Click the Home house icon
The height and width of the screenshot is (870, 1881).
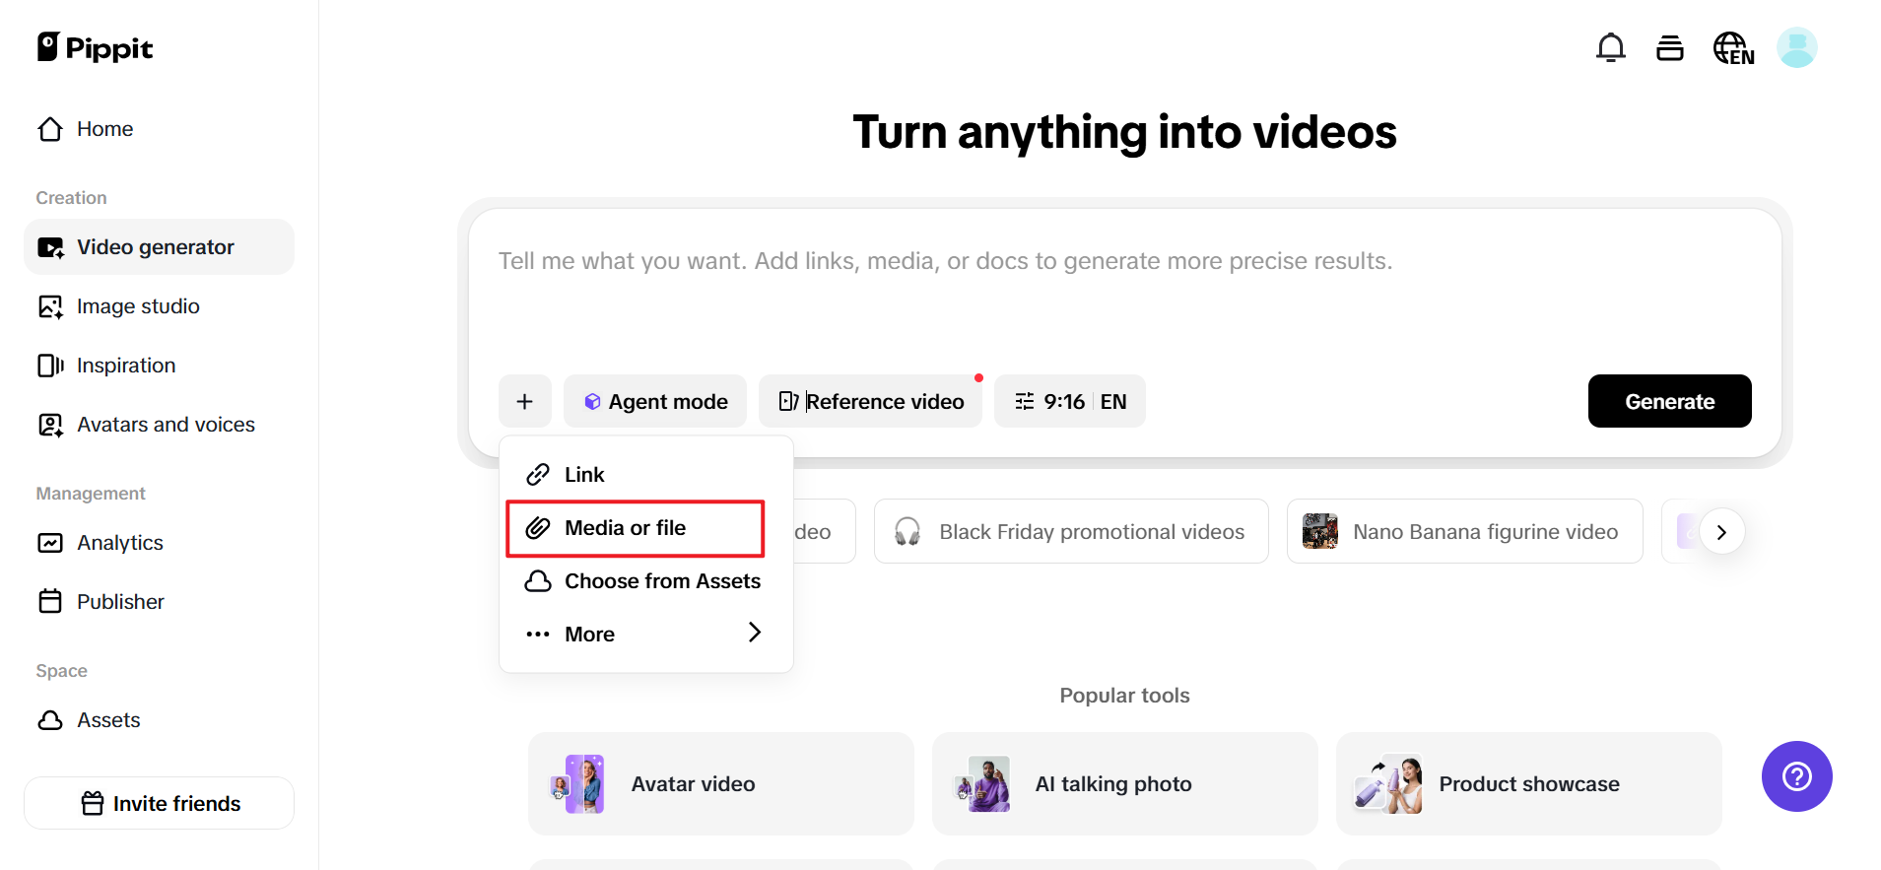[x=50, y=129]
